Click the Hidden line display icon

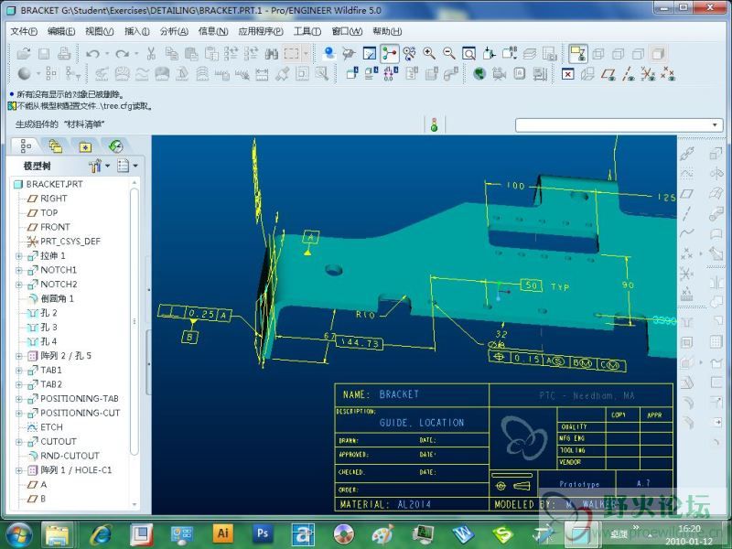[x=619, y=54]
